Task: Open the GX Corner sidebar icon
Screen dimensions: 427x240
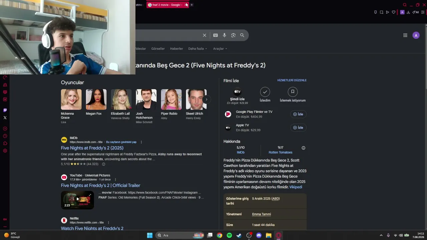Action: pos(5,219)
